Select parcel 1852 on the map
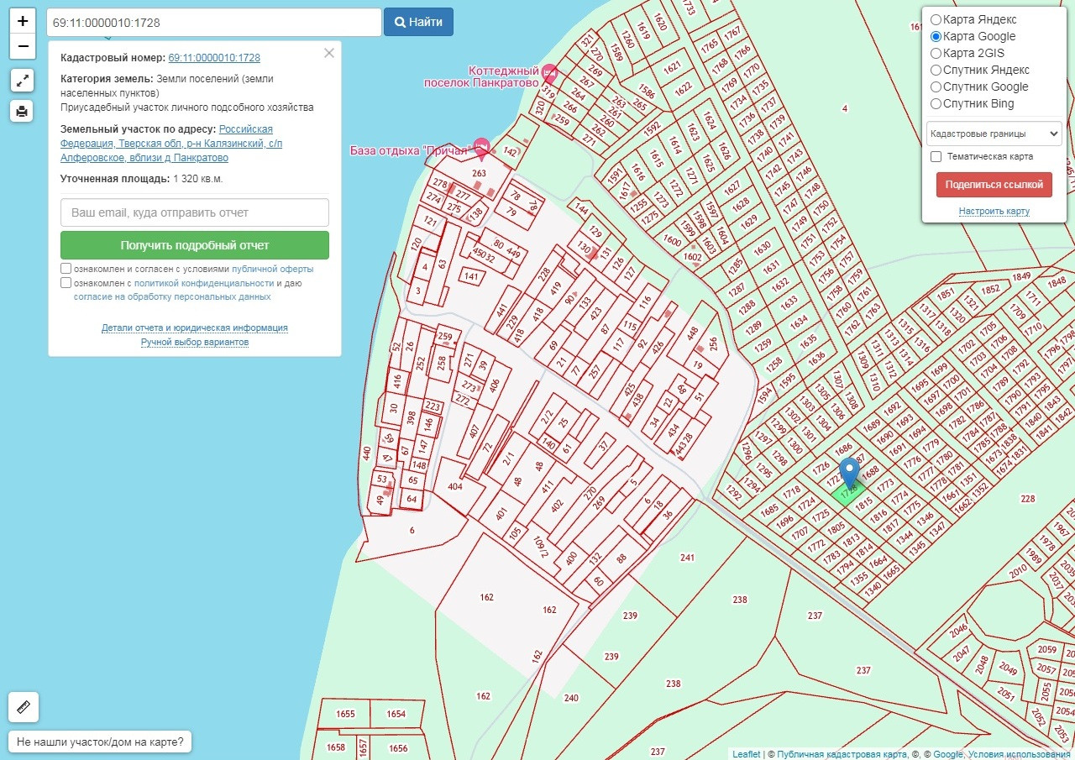The image size is (1075, 760). [991, 290]
